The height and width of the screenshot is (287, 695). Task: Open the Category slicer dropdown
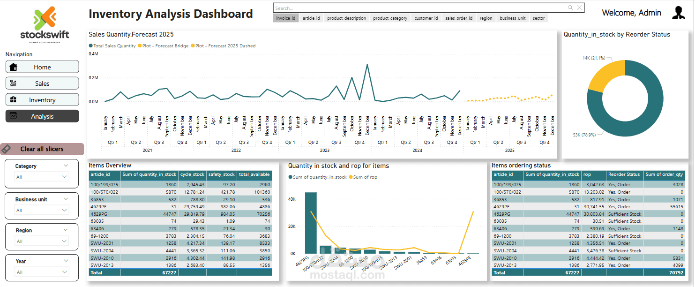[42, 177]
